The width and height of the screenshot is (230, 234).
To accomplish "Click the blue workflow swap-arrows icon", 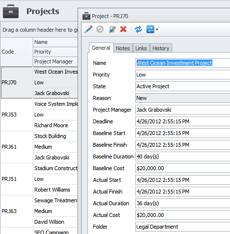I will coord(150,29).
